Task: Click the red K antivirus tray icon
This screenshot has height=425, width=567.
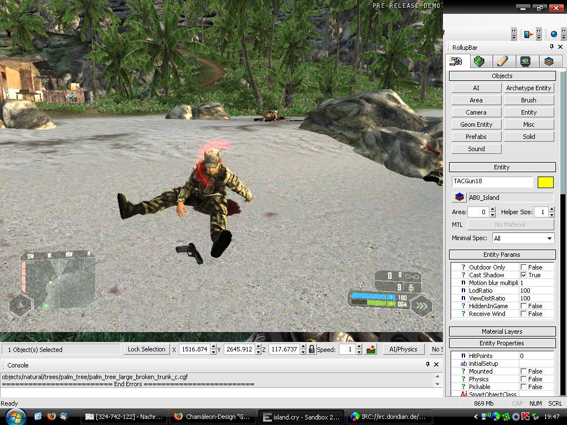Action: (x=525, y=417)
